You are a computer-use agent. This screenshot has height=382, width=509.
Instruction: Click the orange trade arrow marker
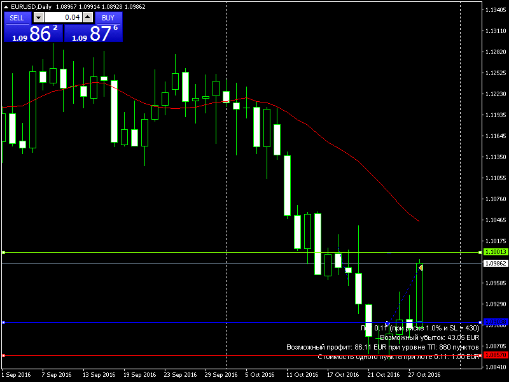421,267
